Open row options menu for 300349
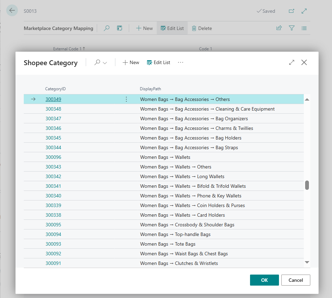The height and width of the screenshot is (298, 332). tap(126, 99)
